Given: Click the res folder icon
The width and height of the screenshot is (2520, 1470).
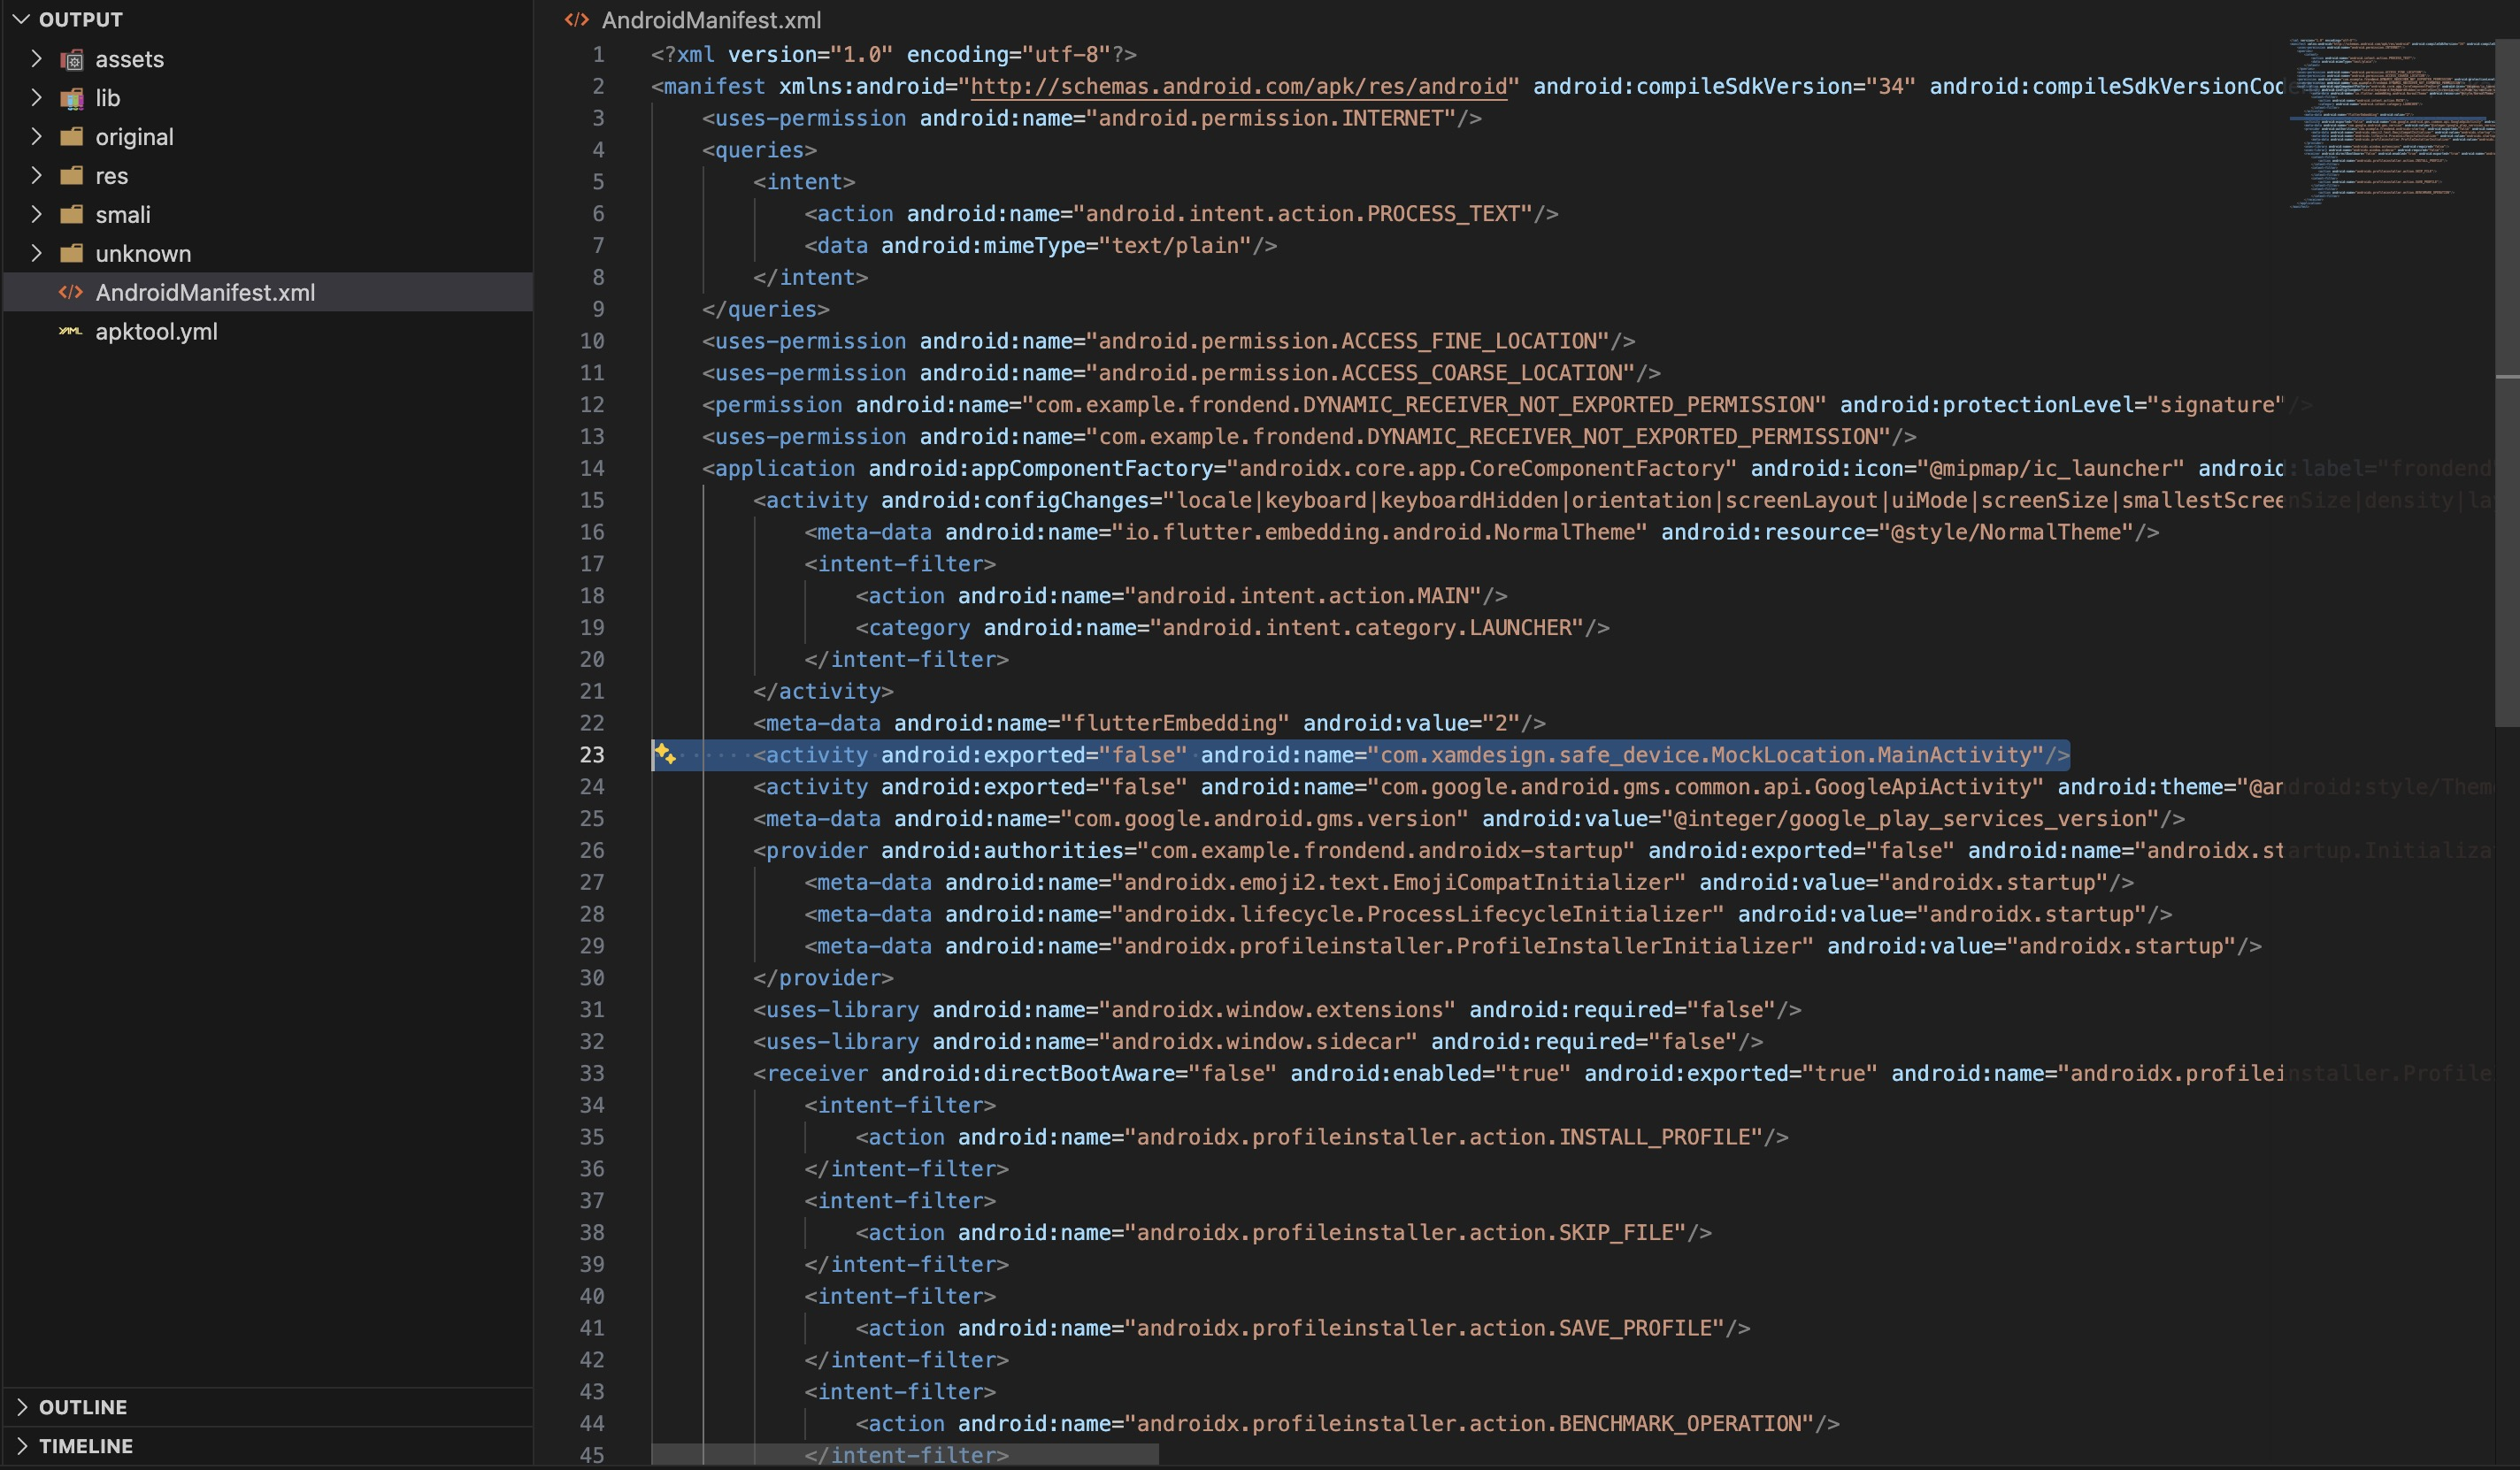Looking at the screenshot, I should [x=71, y=176].
